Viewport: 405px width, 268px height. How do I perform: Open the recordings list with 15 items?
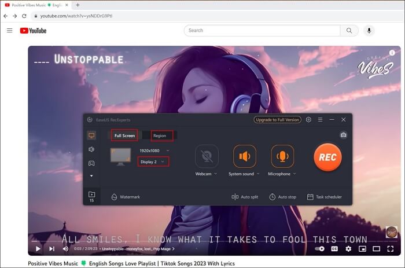pyautogui.click(x=91, y=197)
